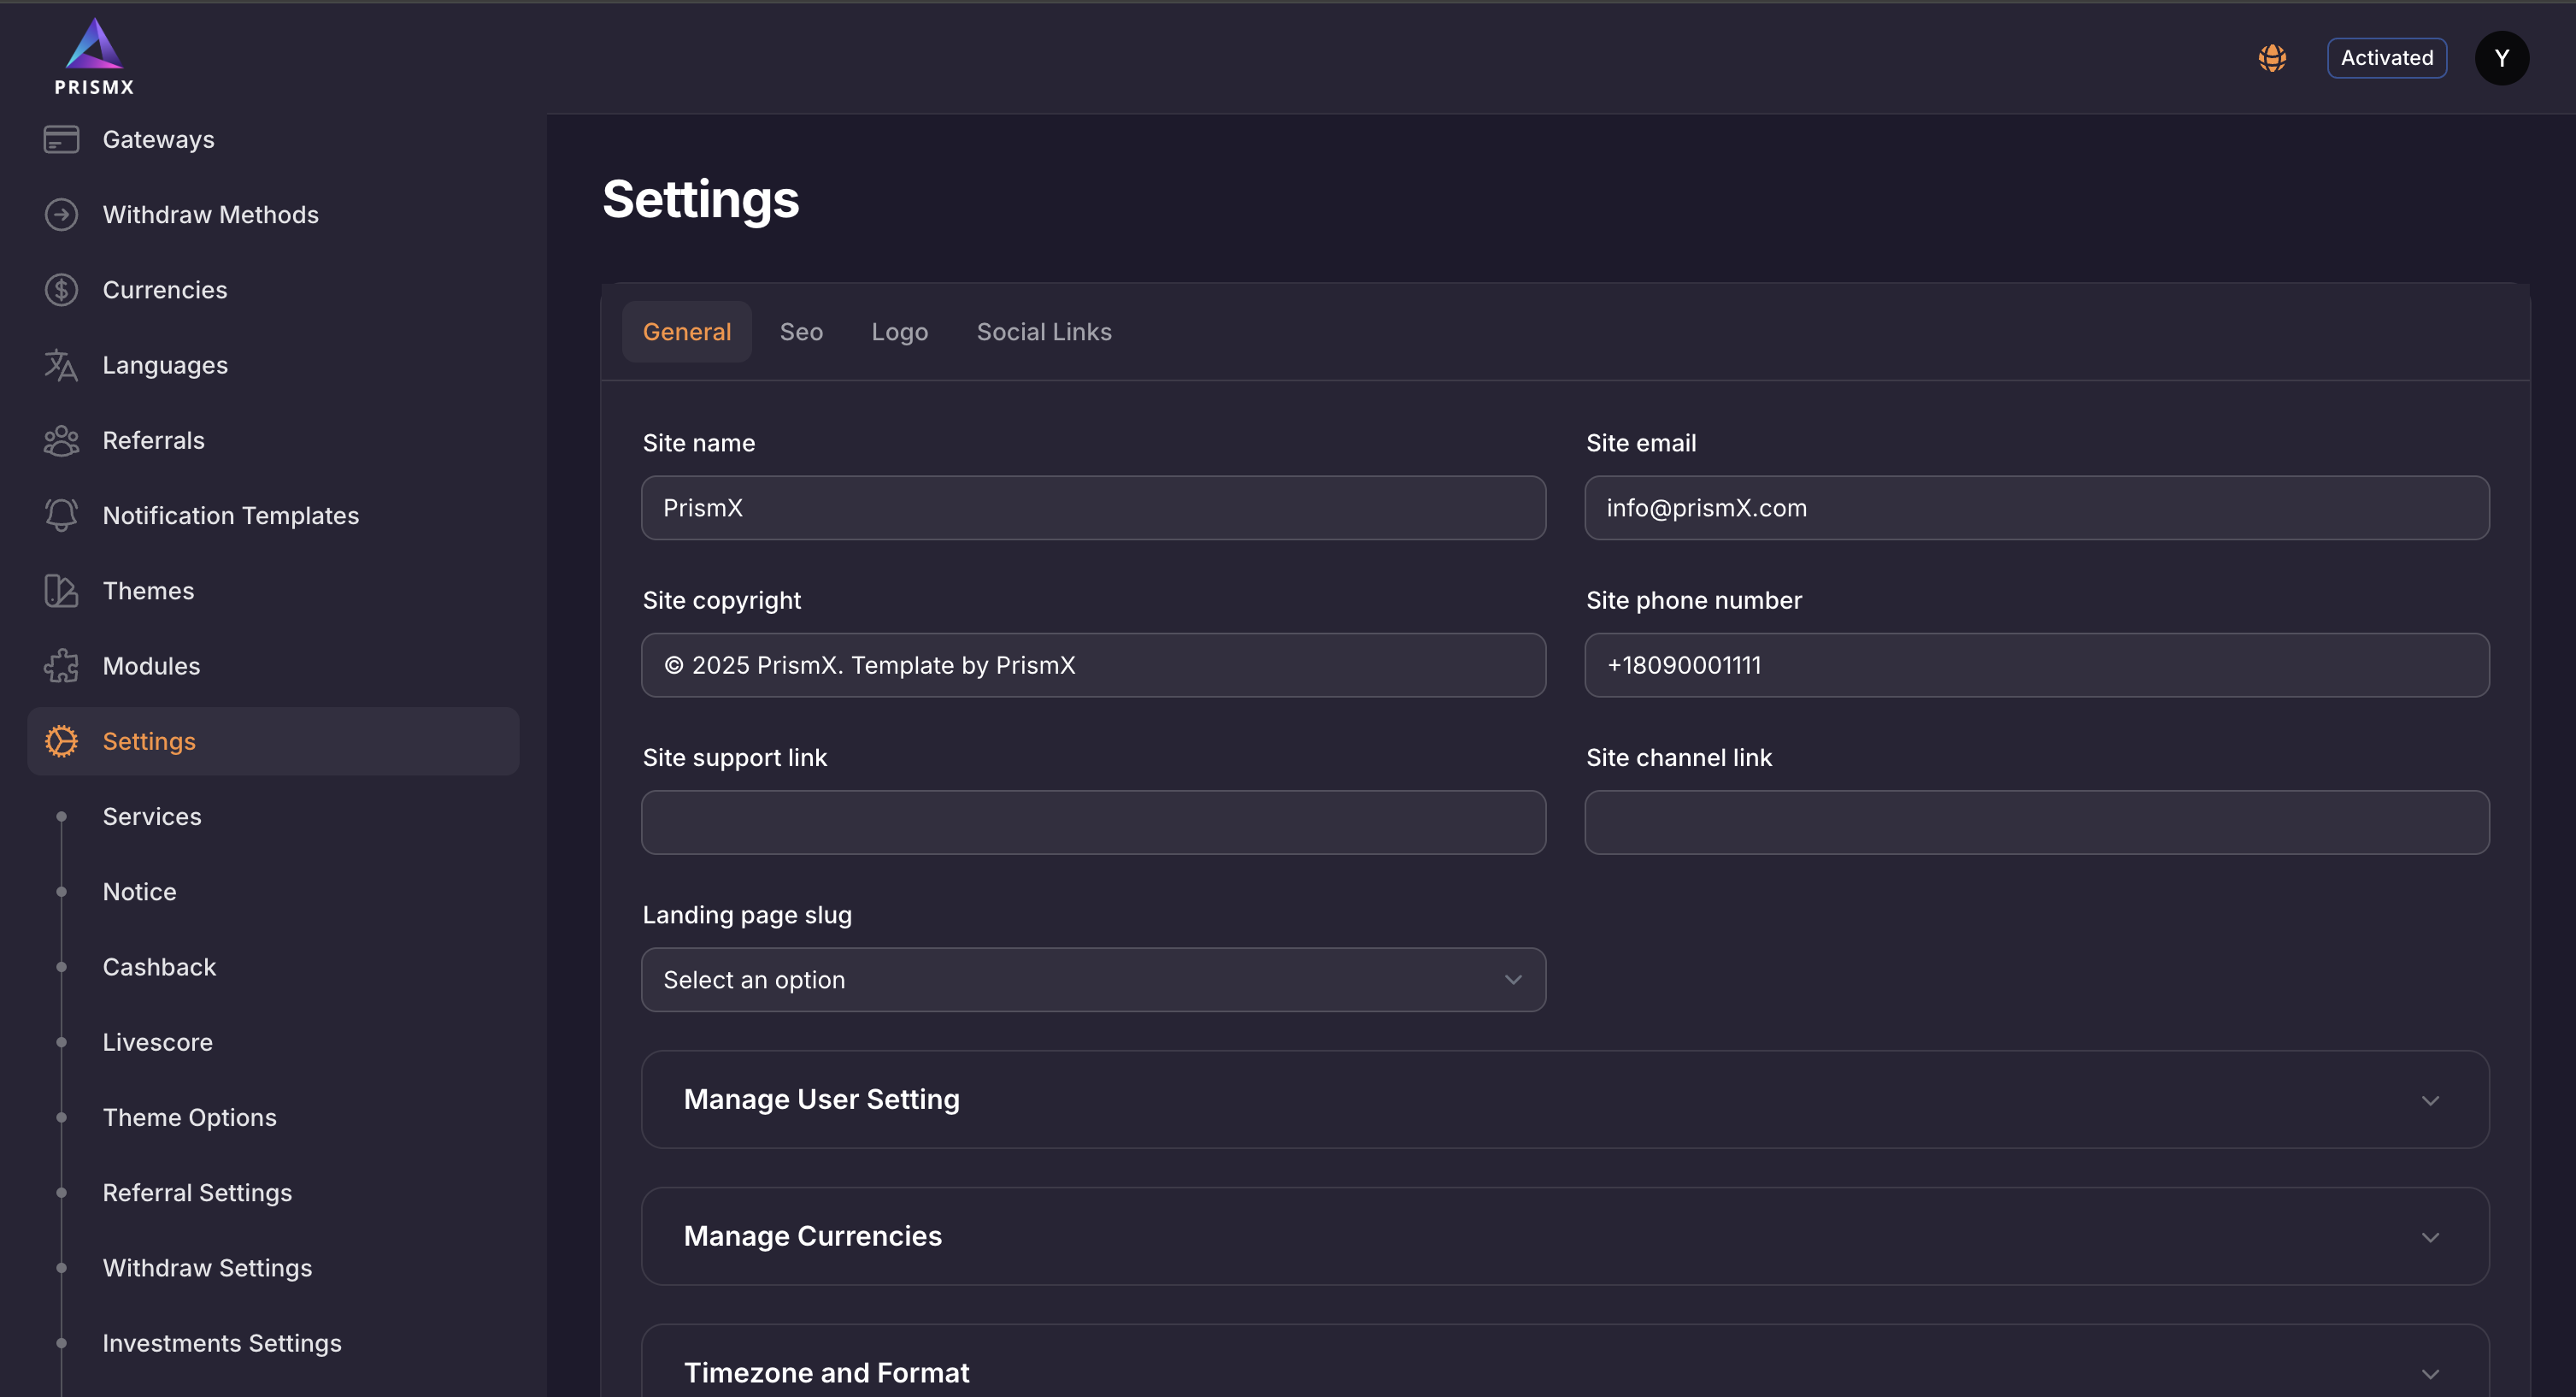Click the Currencies dollar icon
The height and width of the screenshot is (1397, 2576).
click(61, 290)
